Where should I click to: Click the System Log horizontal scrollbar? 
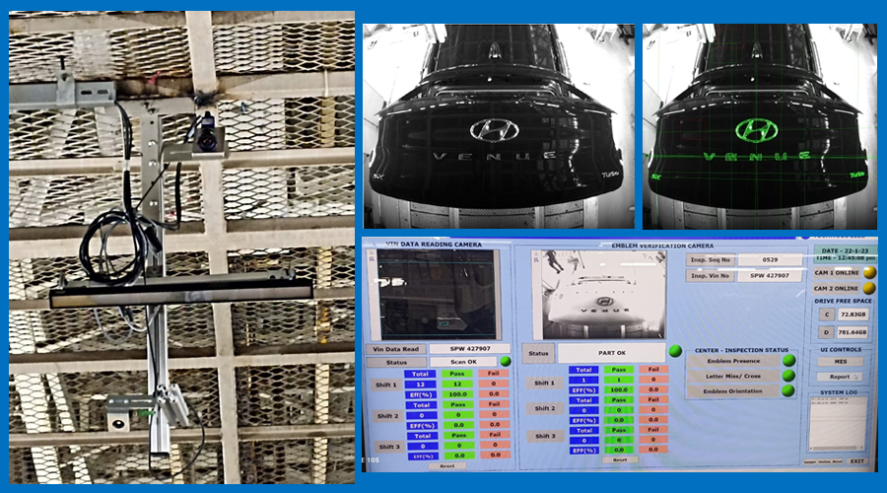click(x=839, y=450)
